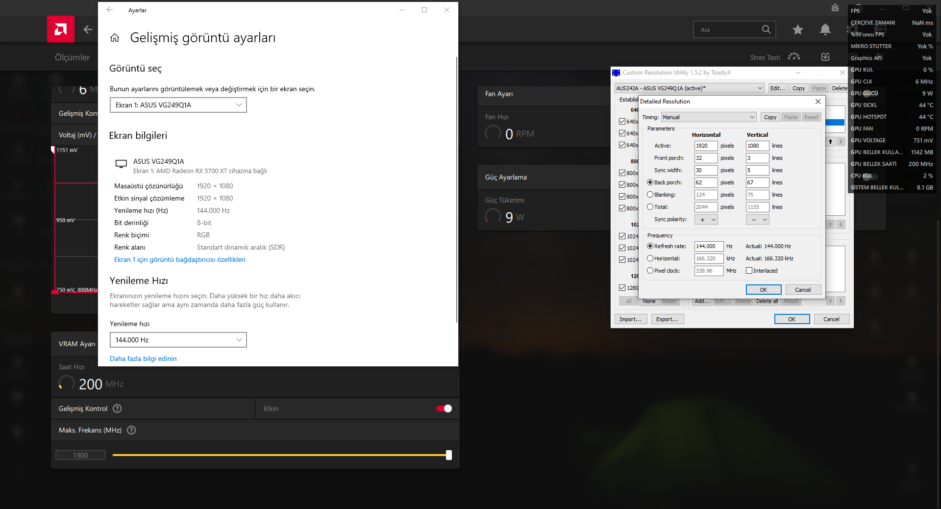Open the Ekran 1: ASUS VG249Q1A dropdown
941x509 pixels.
pyautogui.click(x=178, y=105)
